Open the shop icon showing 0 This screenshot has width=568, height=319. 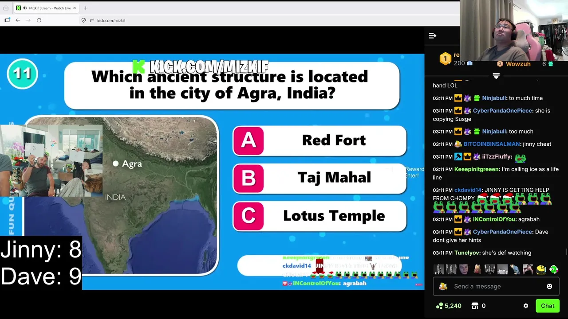point(478,306)
